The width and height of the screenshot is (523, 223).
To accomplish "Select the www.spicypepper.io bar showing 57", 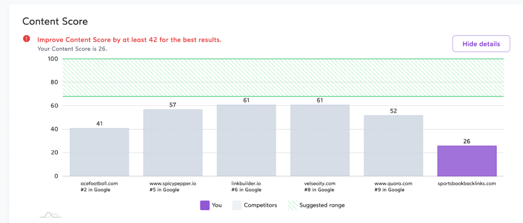I will [x=173, y=143].
